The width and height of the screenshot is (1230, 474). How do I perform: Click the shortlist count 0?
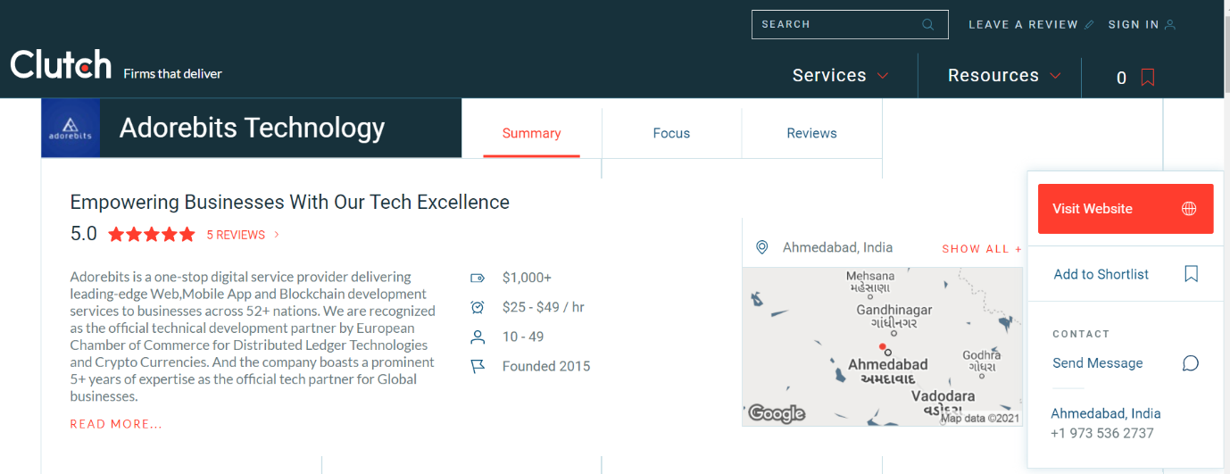[x=1122, y=78]
